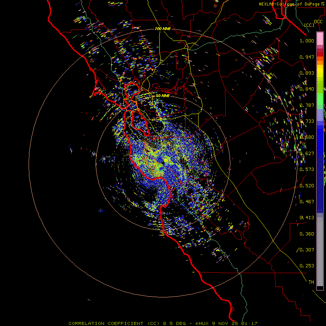
Task: Click the 0.893 scale value
Action: pos(307,73)
